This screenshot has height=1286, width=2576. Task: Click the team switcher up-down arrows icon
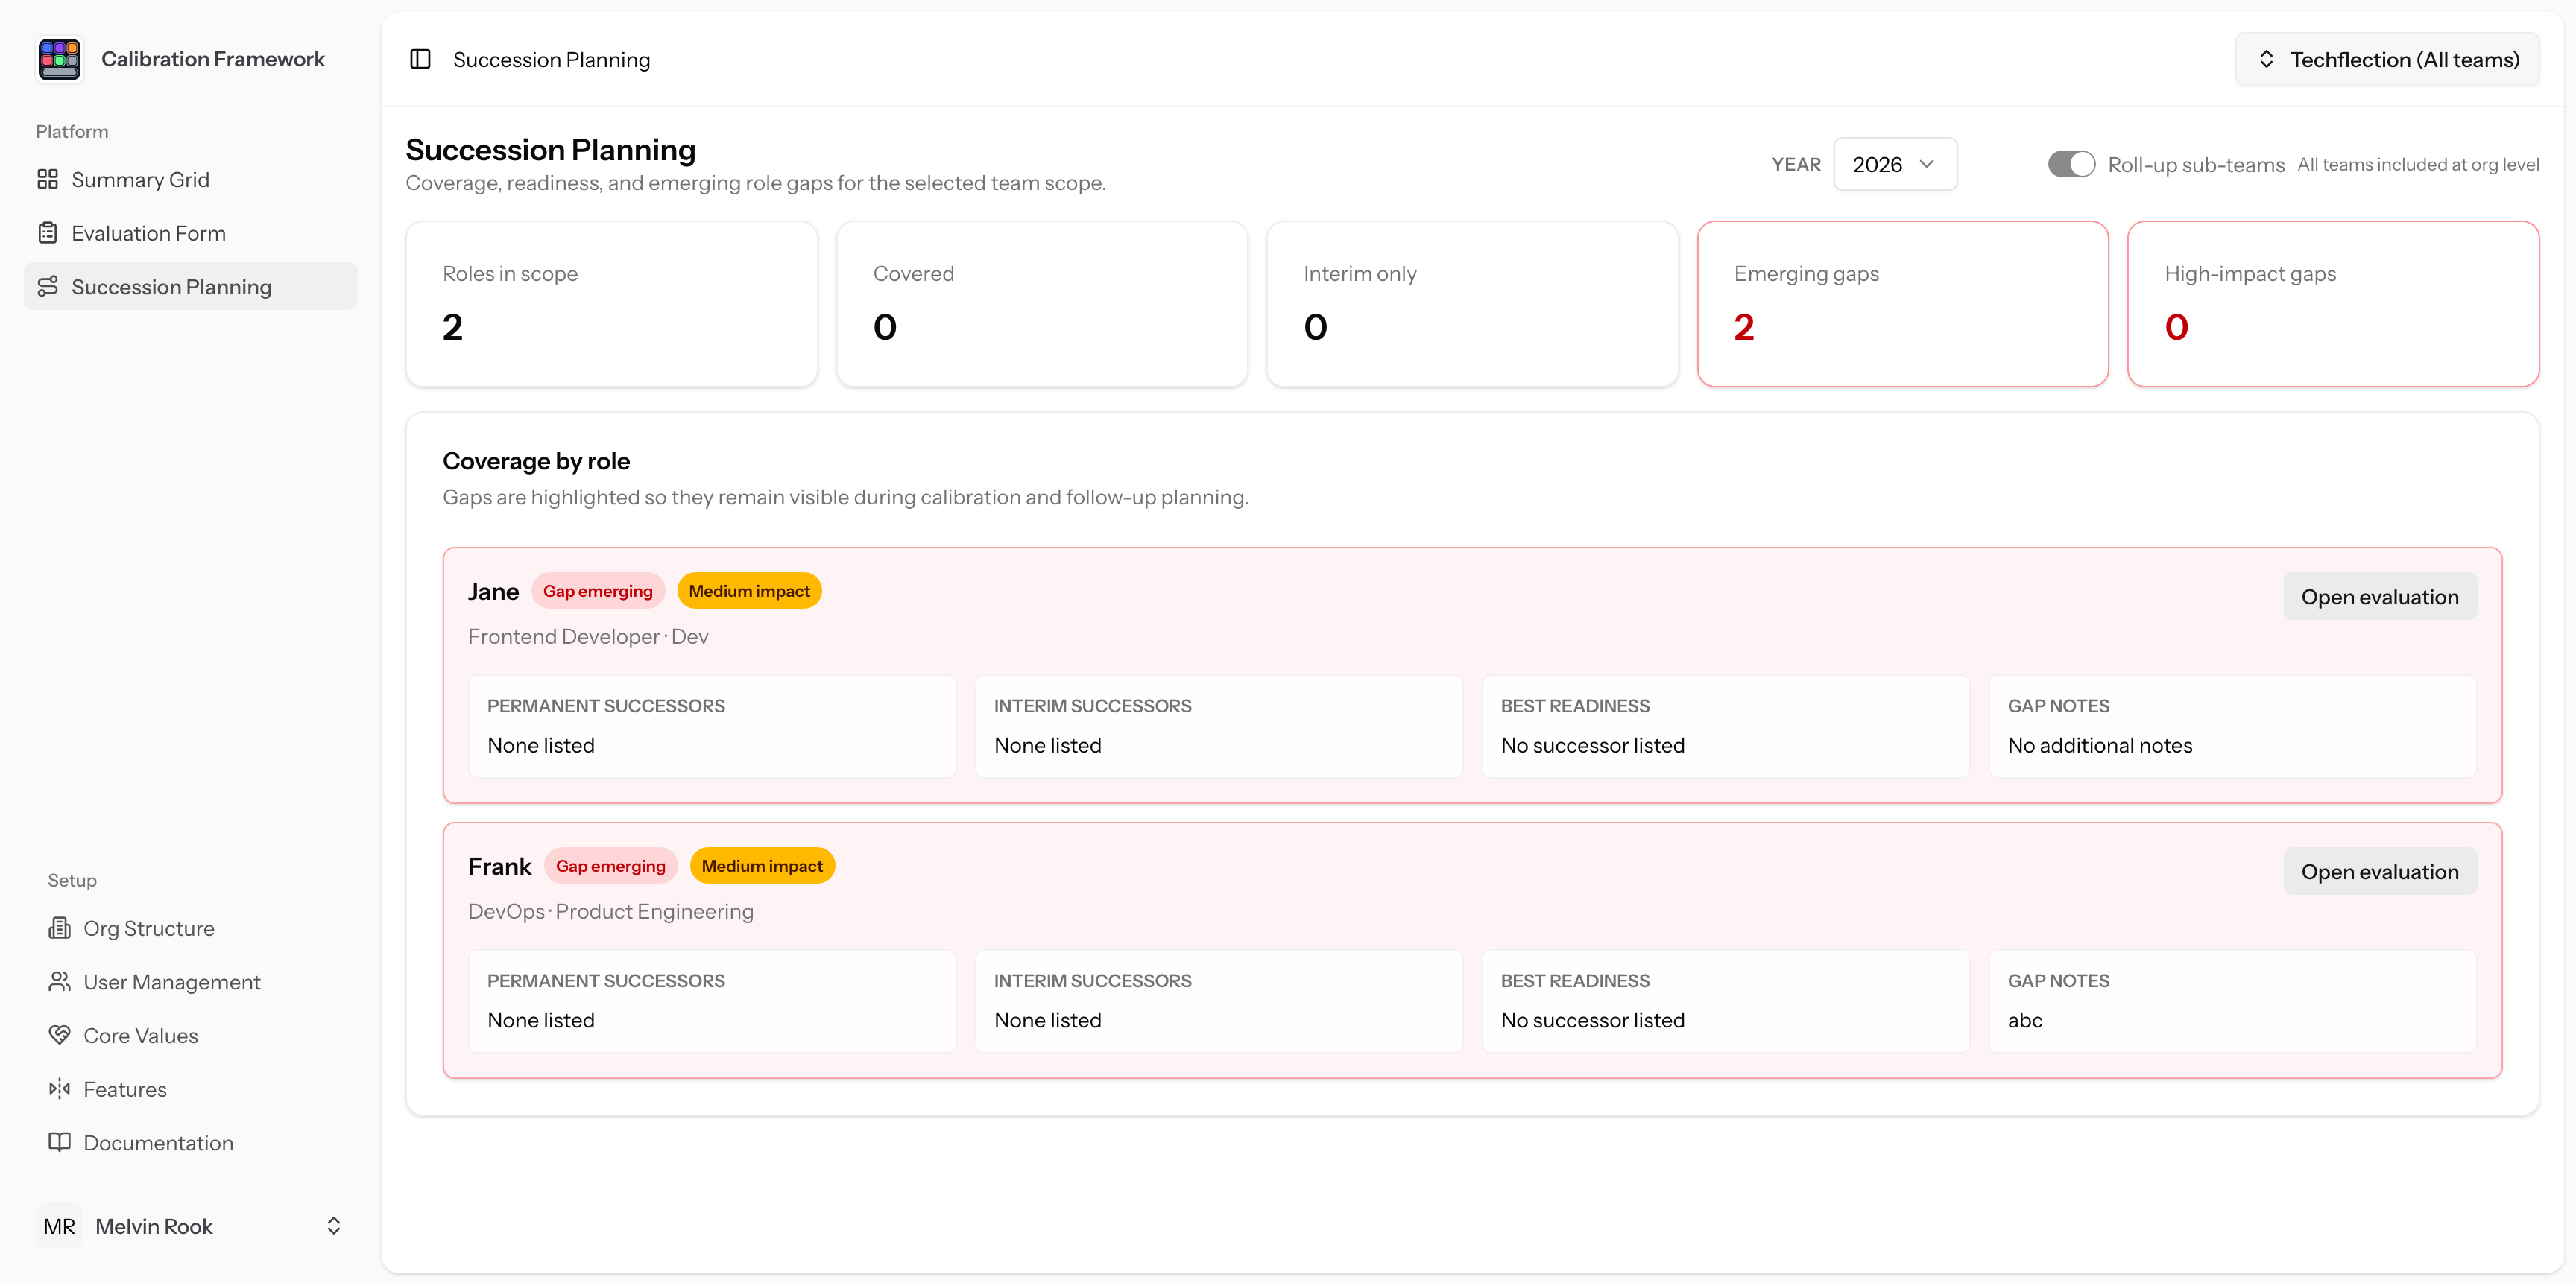(2266, 59)
